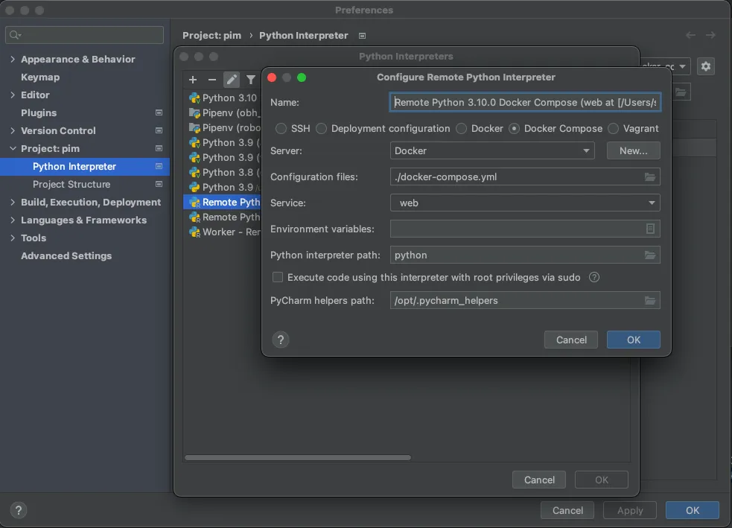Open environment variables editor icon
This screenshot has width=732, height=528.
(x=650, y=229)
